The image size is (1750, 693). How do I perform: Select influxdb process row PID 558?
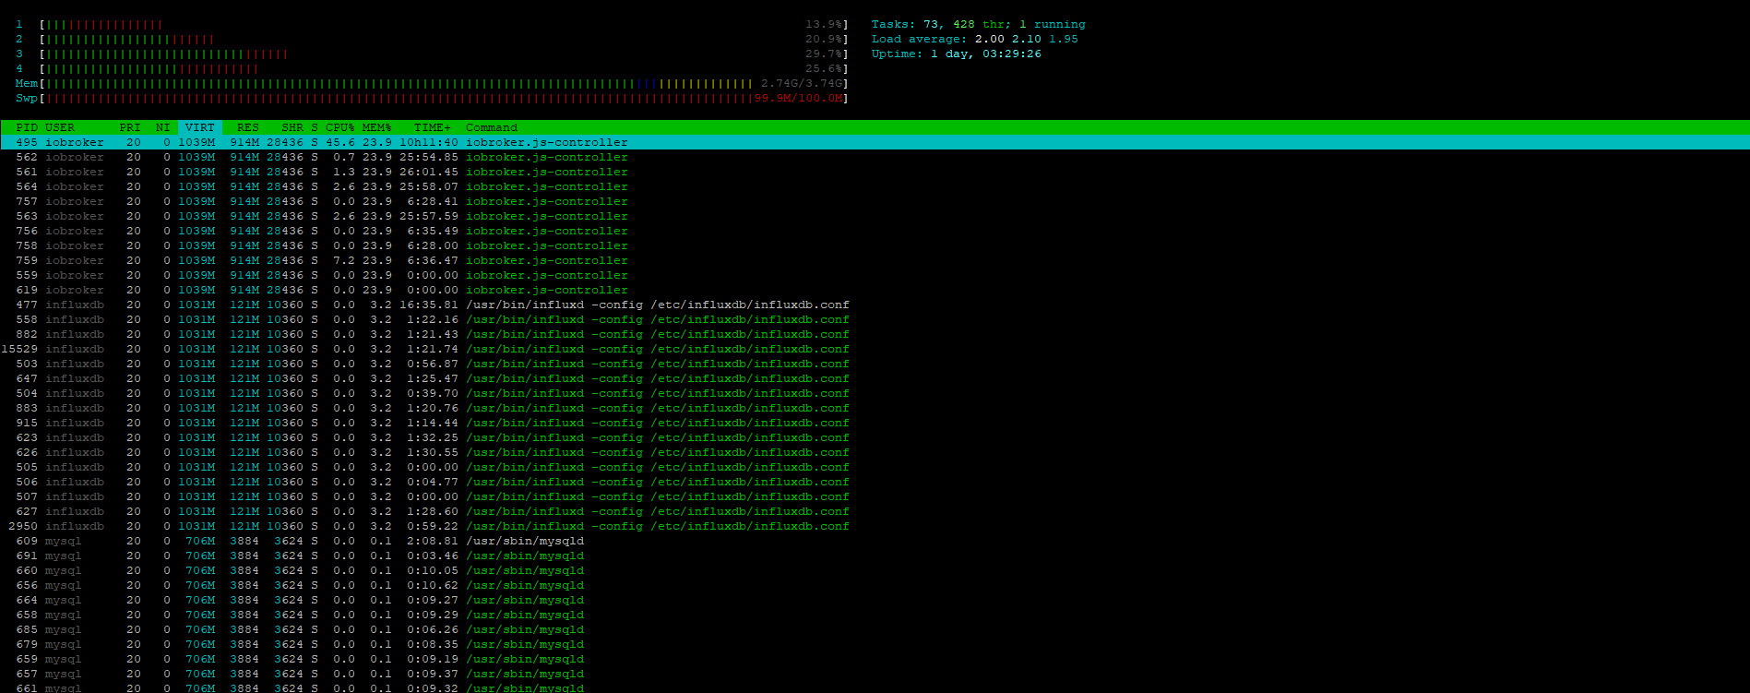pos(875,319)
